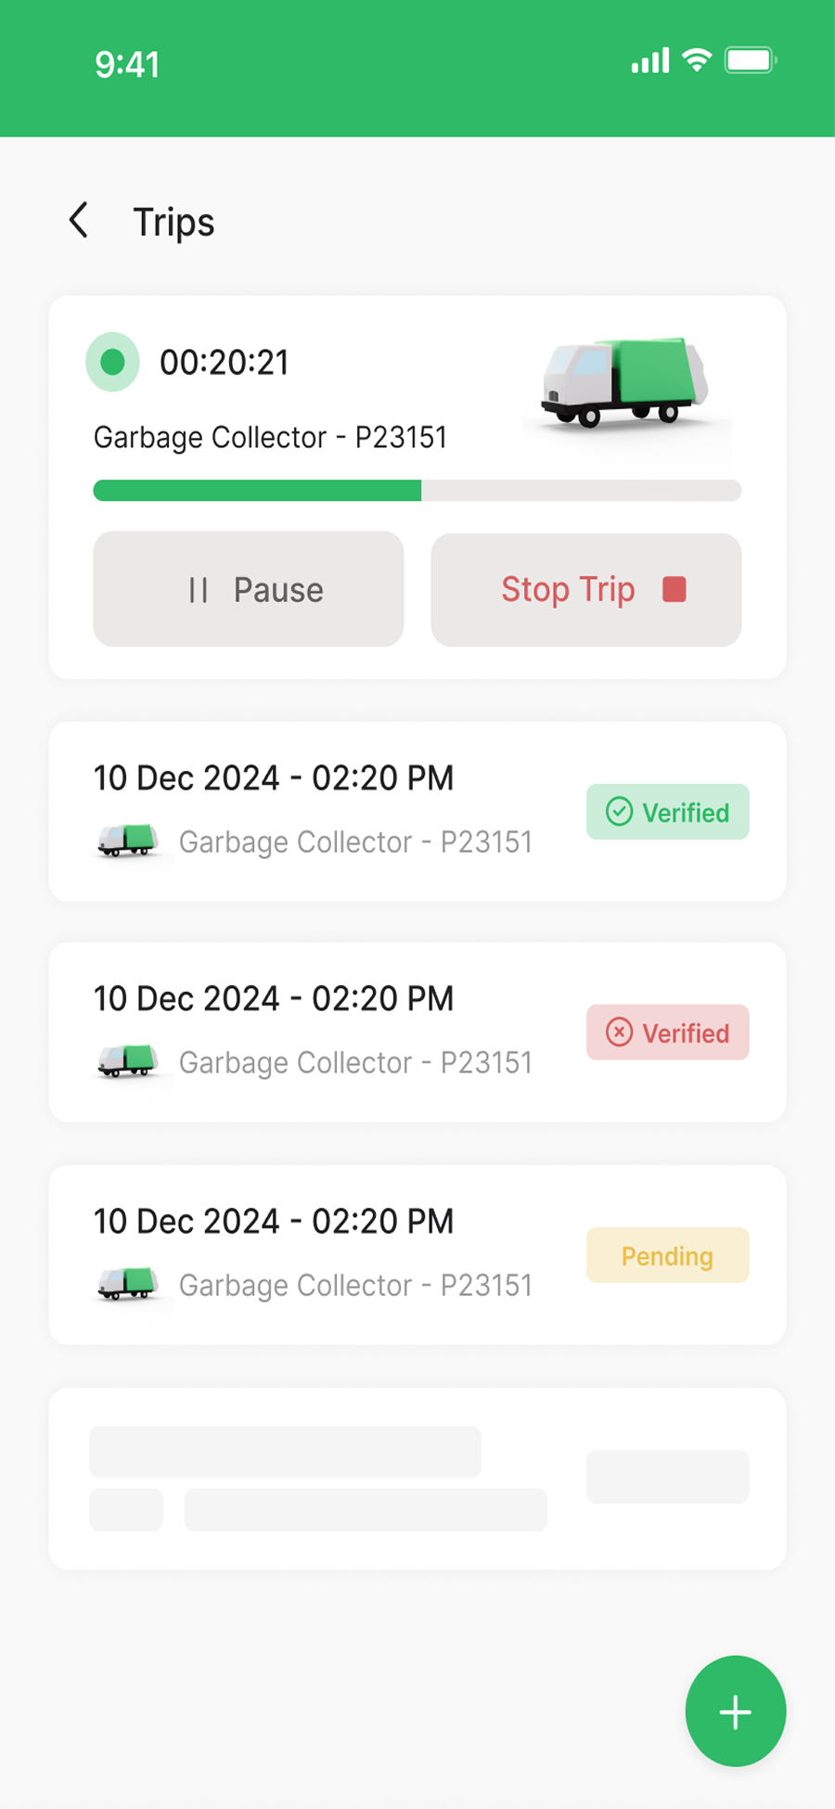Tap the green Verified status badge
The width and height of the screenshot is (835, 1809).
(x=667, y=813)
